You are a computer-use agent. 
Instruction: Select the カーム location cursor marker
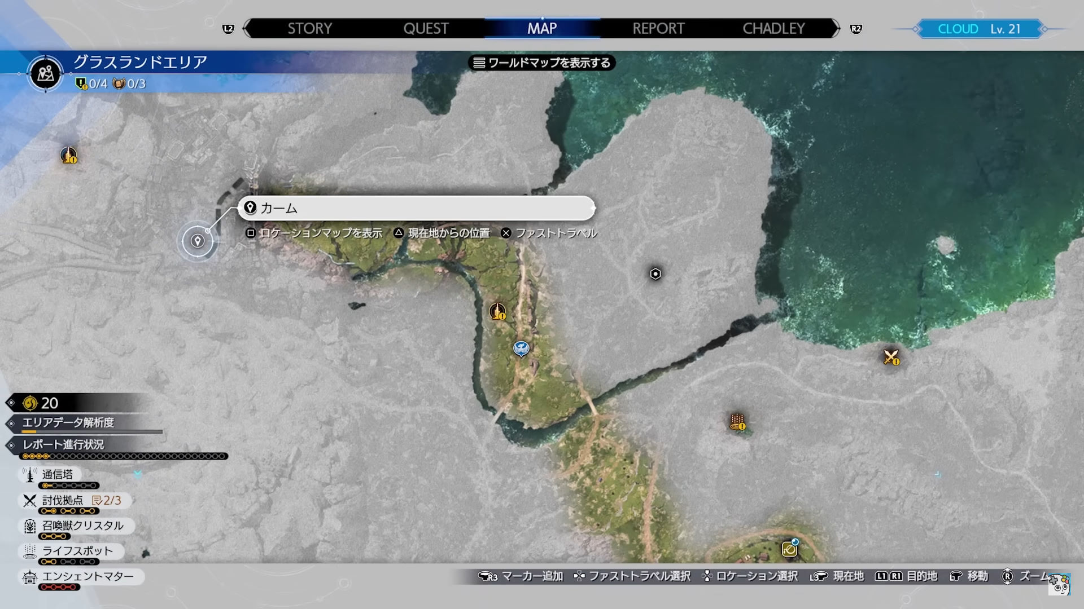pos(197,241)
